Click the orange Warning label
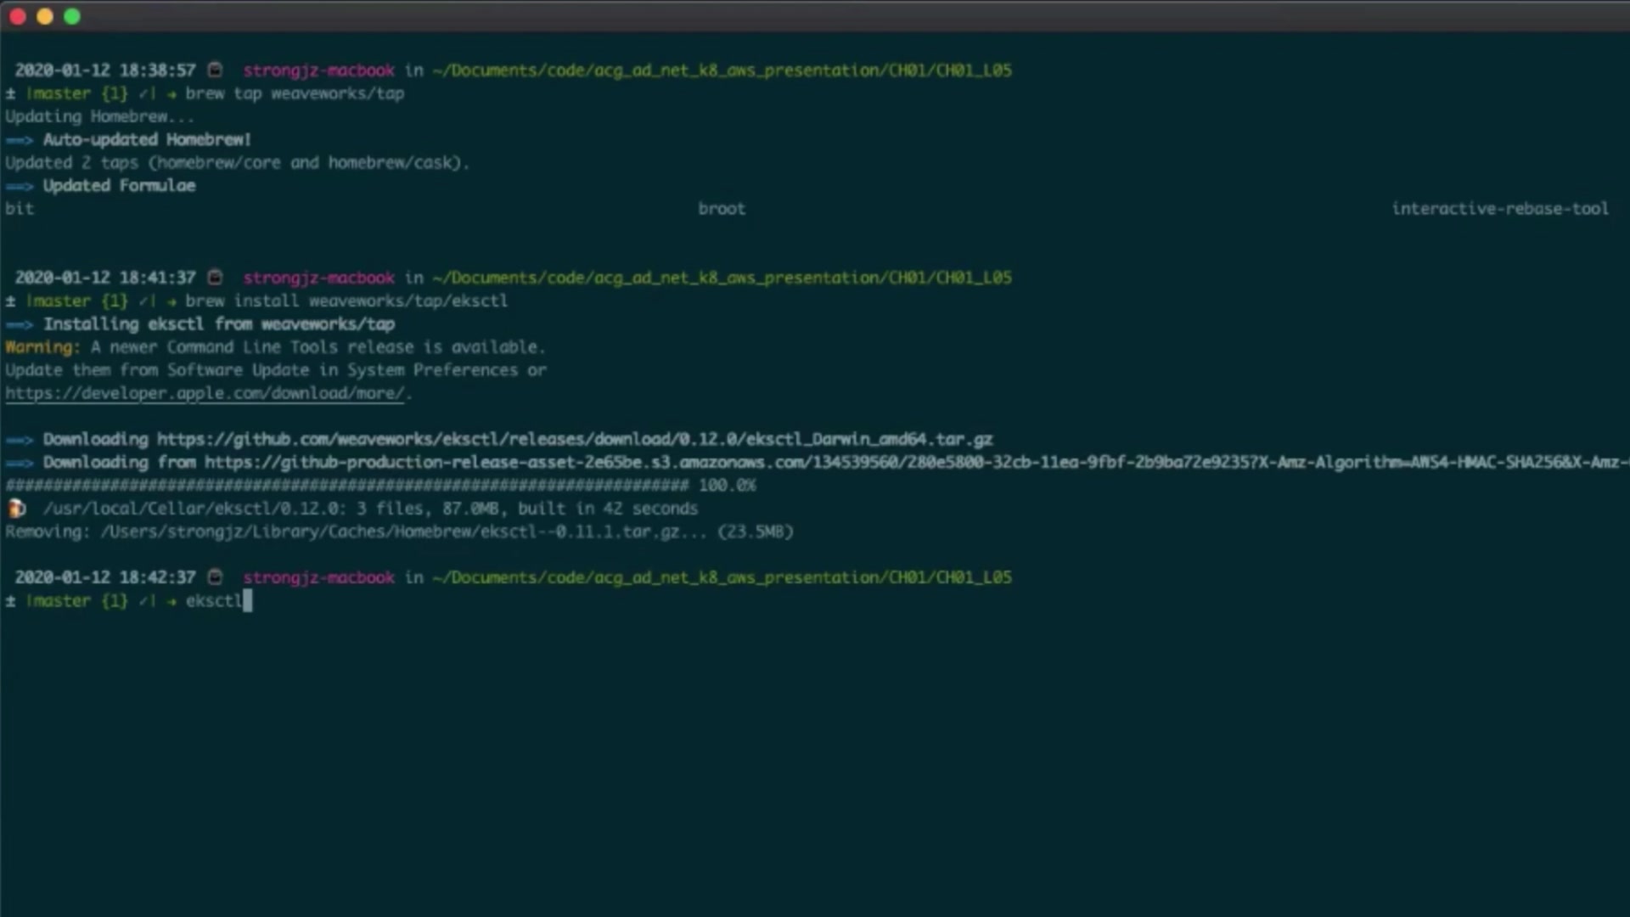The image size is (1630, 917). pos(42,347)
